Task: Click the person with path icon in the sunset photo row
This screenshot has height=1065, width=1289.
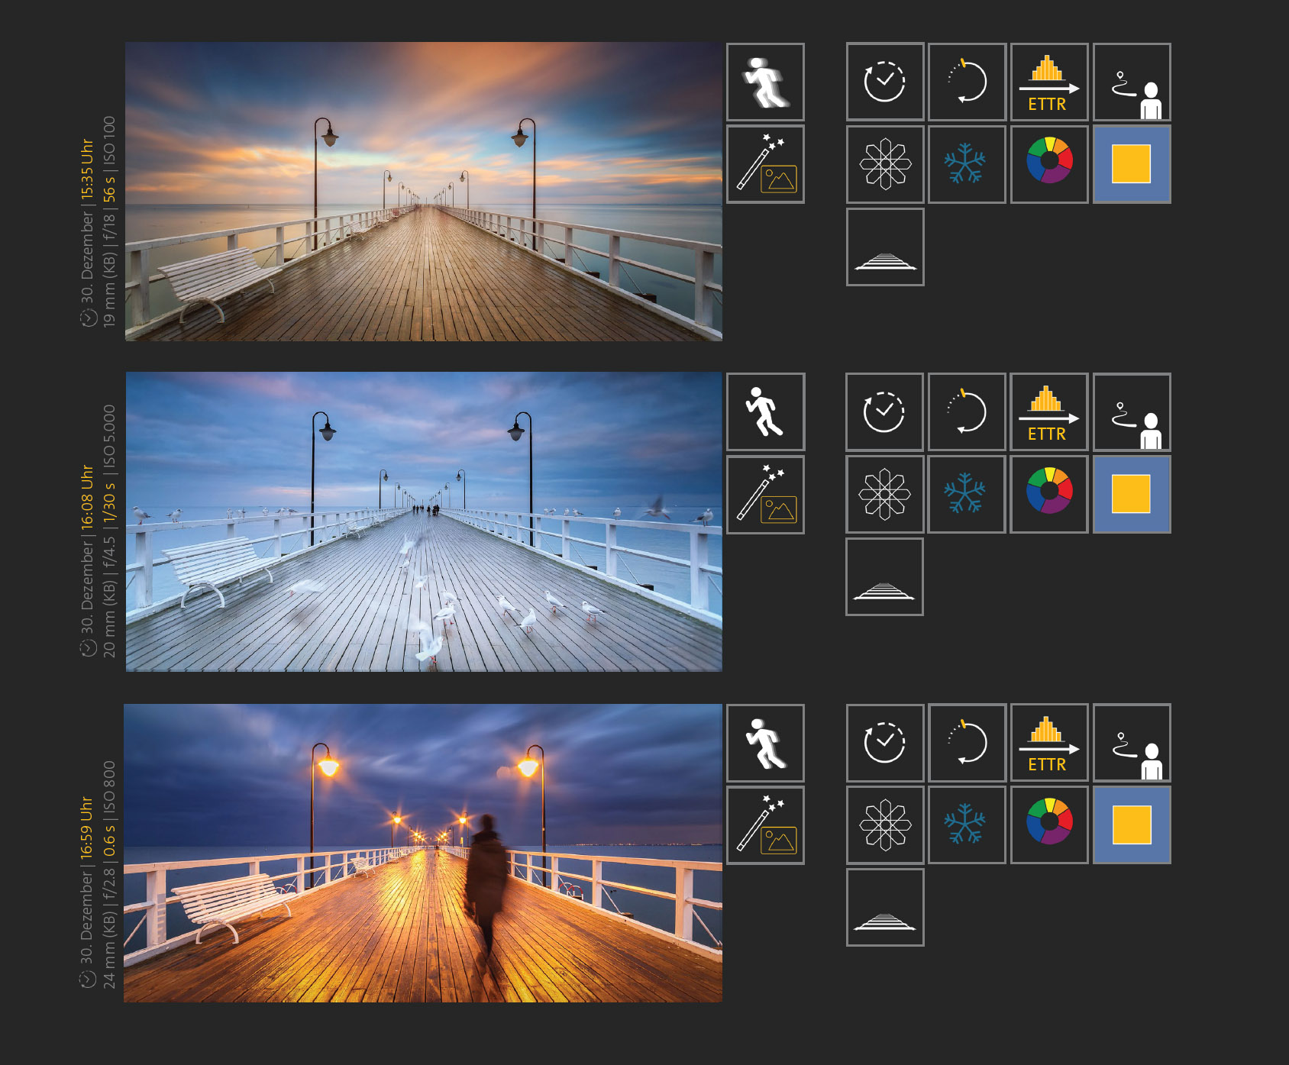Action: pos(1132,82)
